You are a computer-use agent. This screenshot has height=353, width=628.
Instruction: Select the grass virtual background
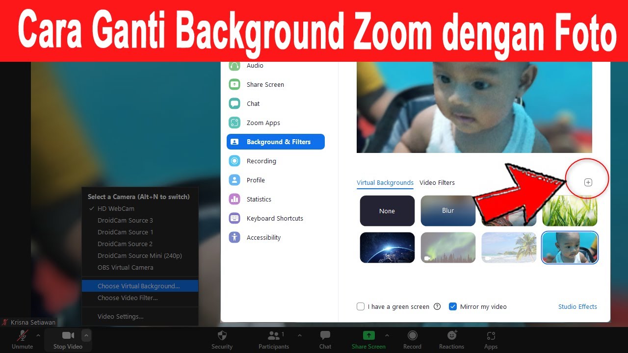click(570, 211)
